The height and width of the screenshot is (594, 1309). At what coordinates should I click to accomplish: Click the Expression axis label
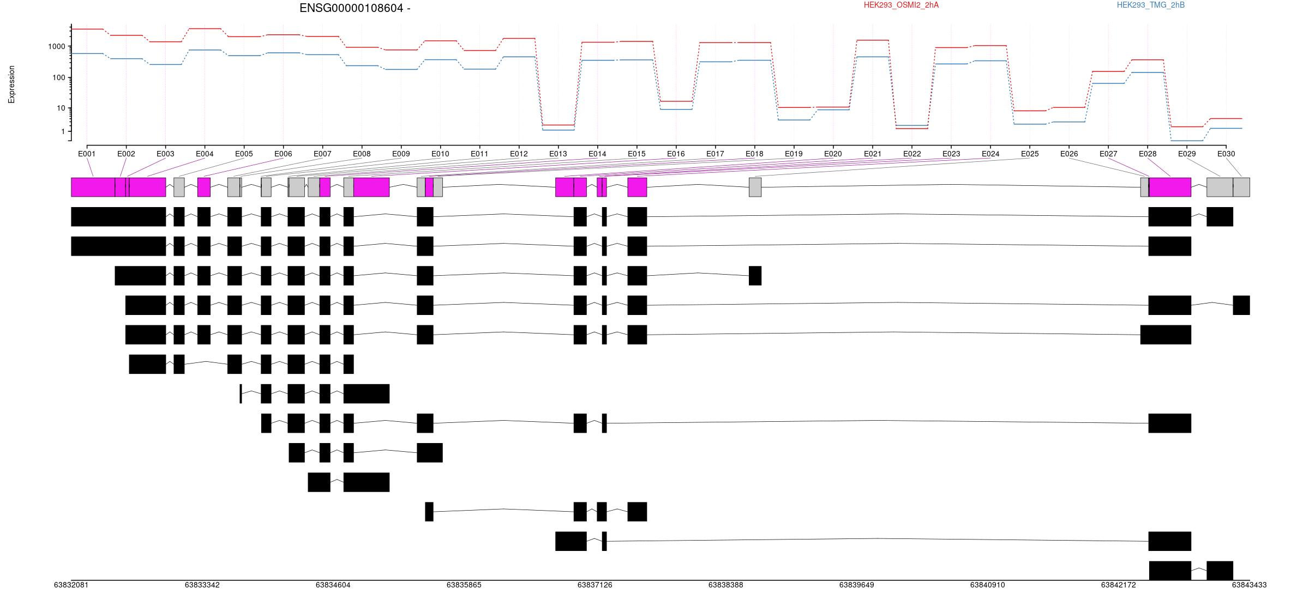pyautogui.click(x=11, y=84)
